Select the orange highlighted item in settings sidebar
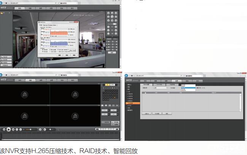Viewport: 247px width, 155px height. coord(132,103)
